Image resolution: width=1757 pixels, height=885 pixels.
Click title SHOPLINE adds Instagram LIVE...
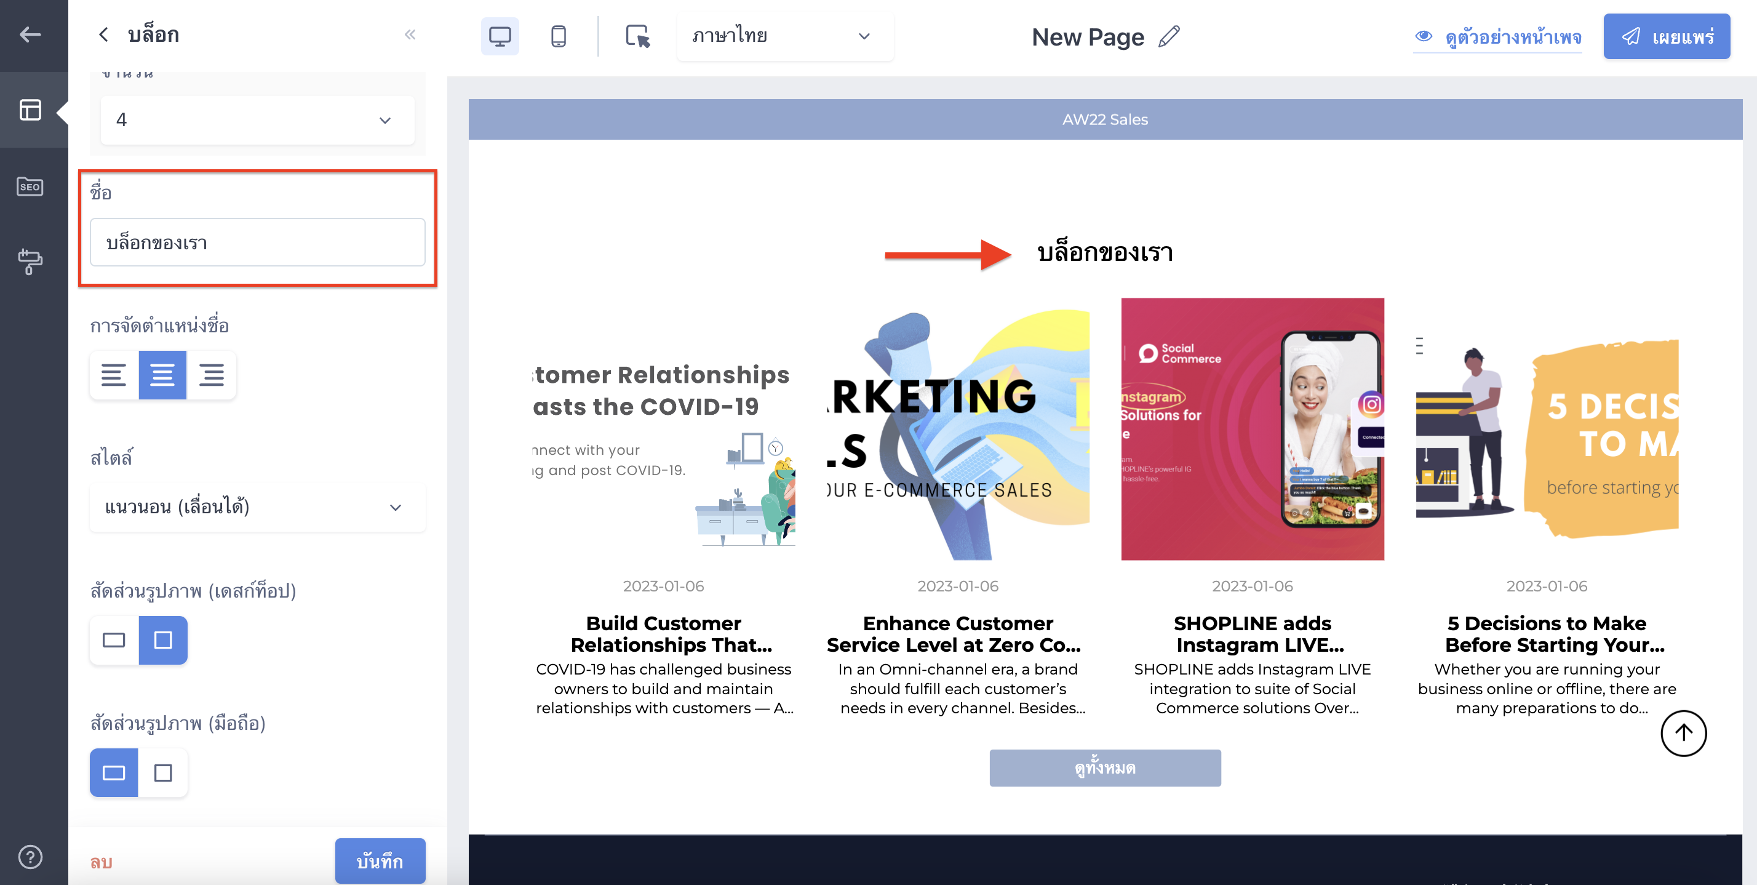click(1260, 634)
